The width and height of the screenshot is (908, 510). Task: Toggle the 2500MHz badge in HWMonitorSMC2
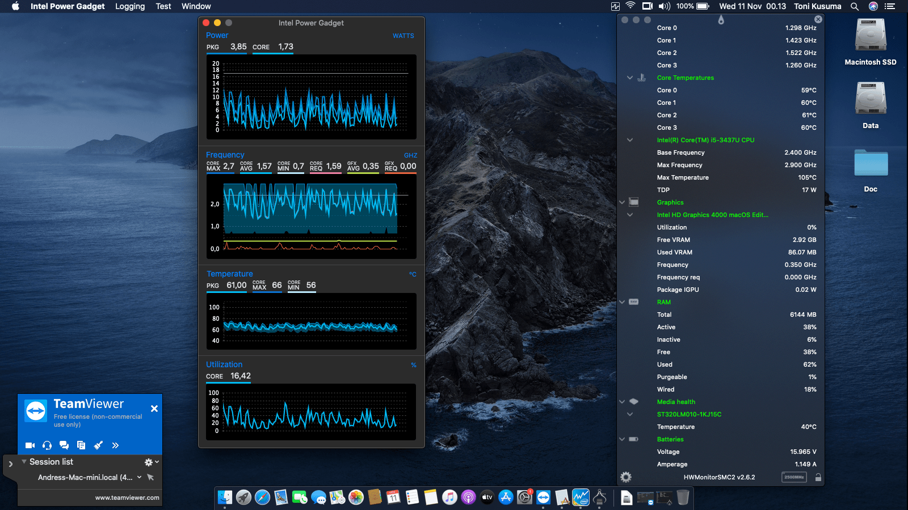coord(794,477)
